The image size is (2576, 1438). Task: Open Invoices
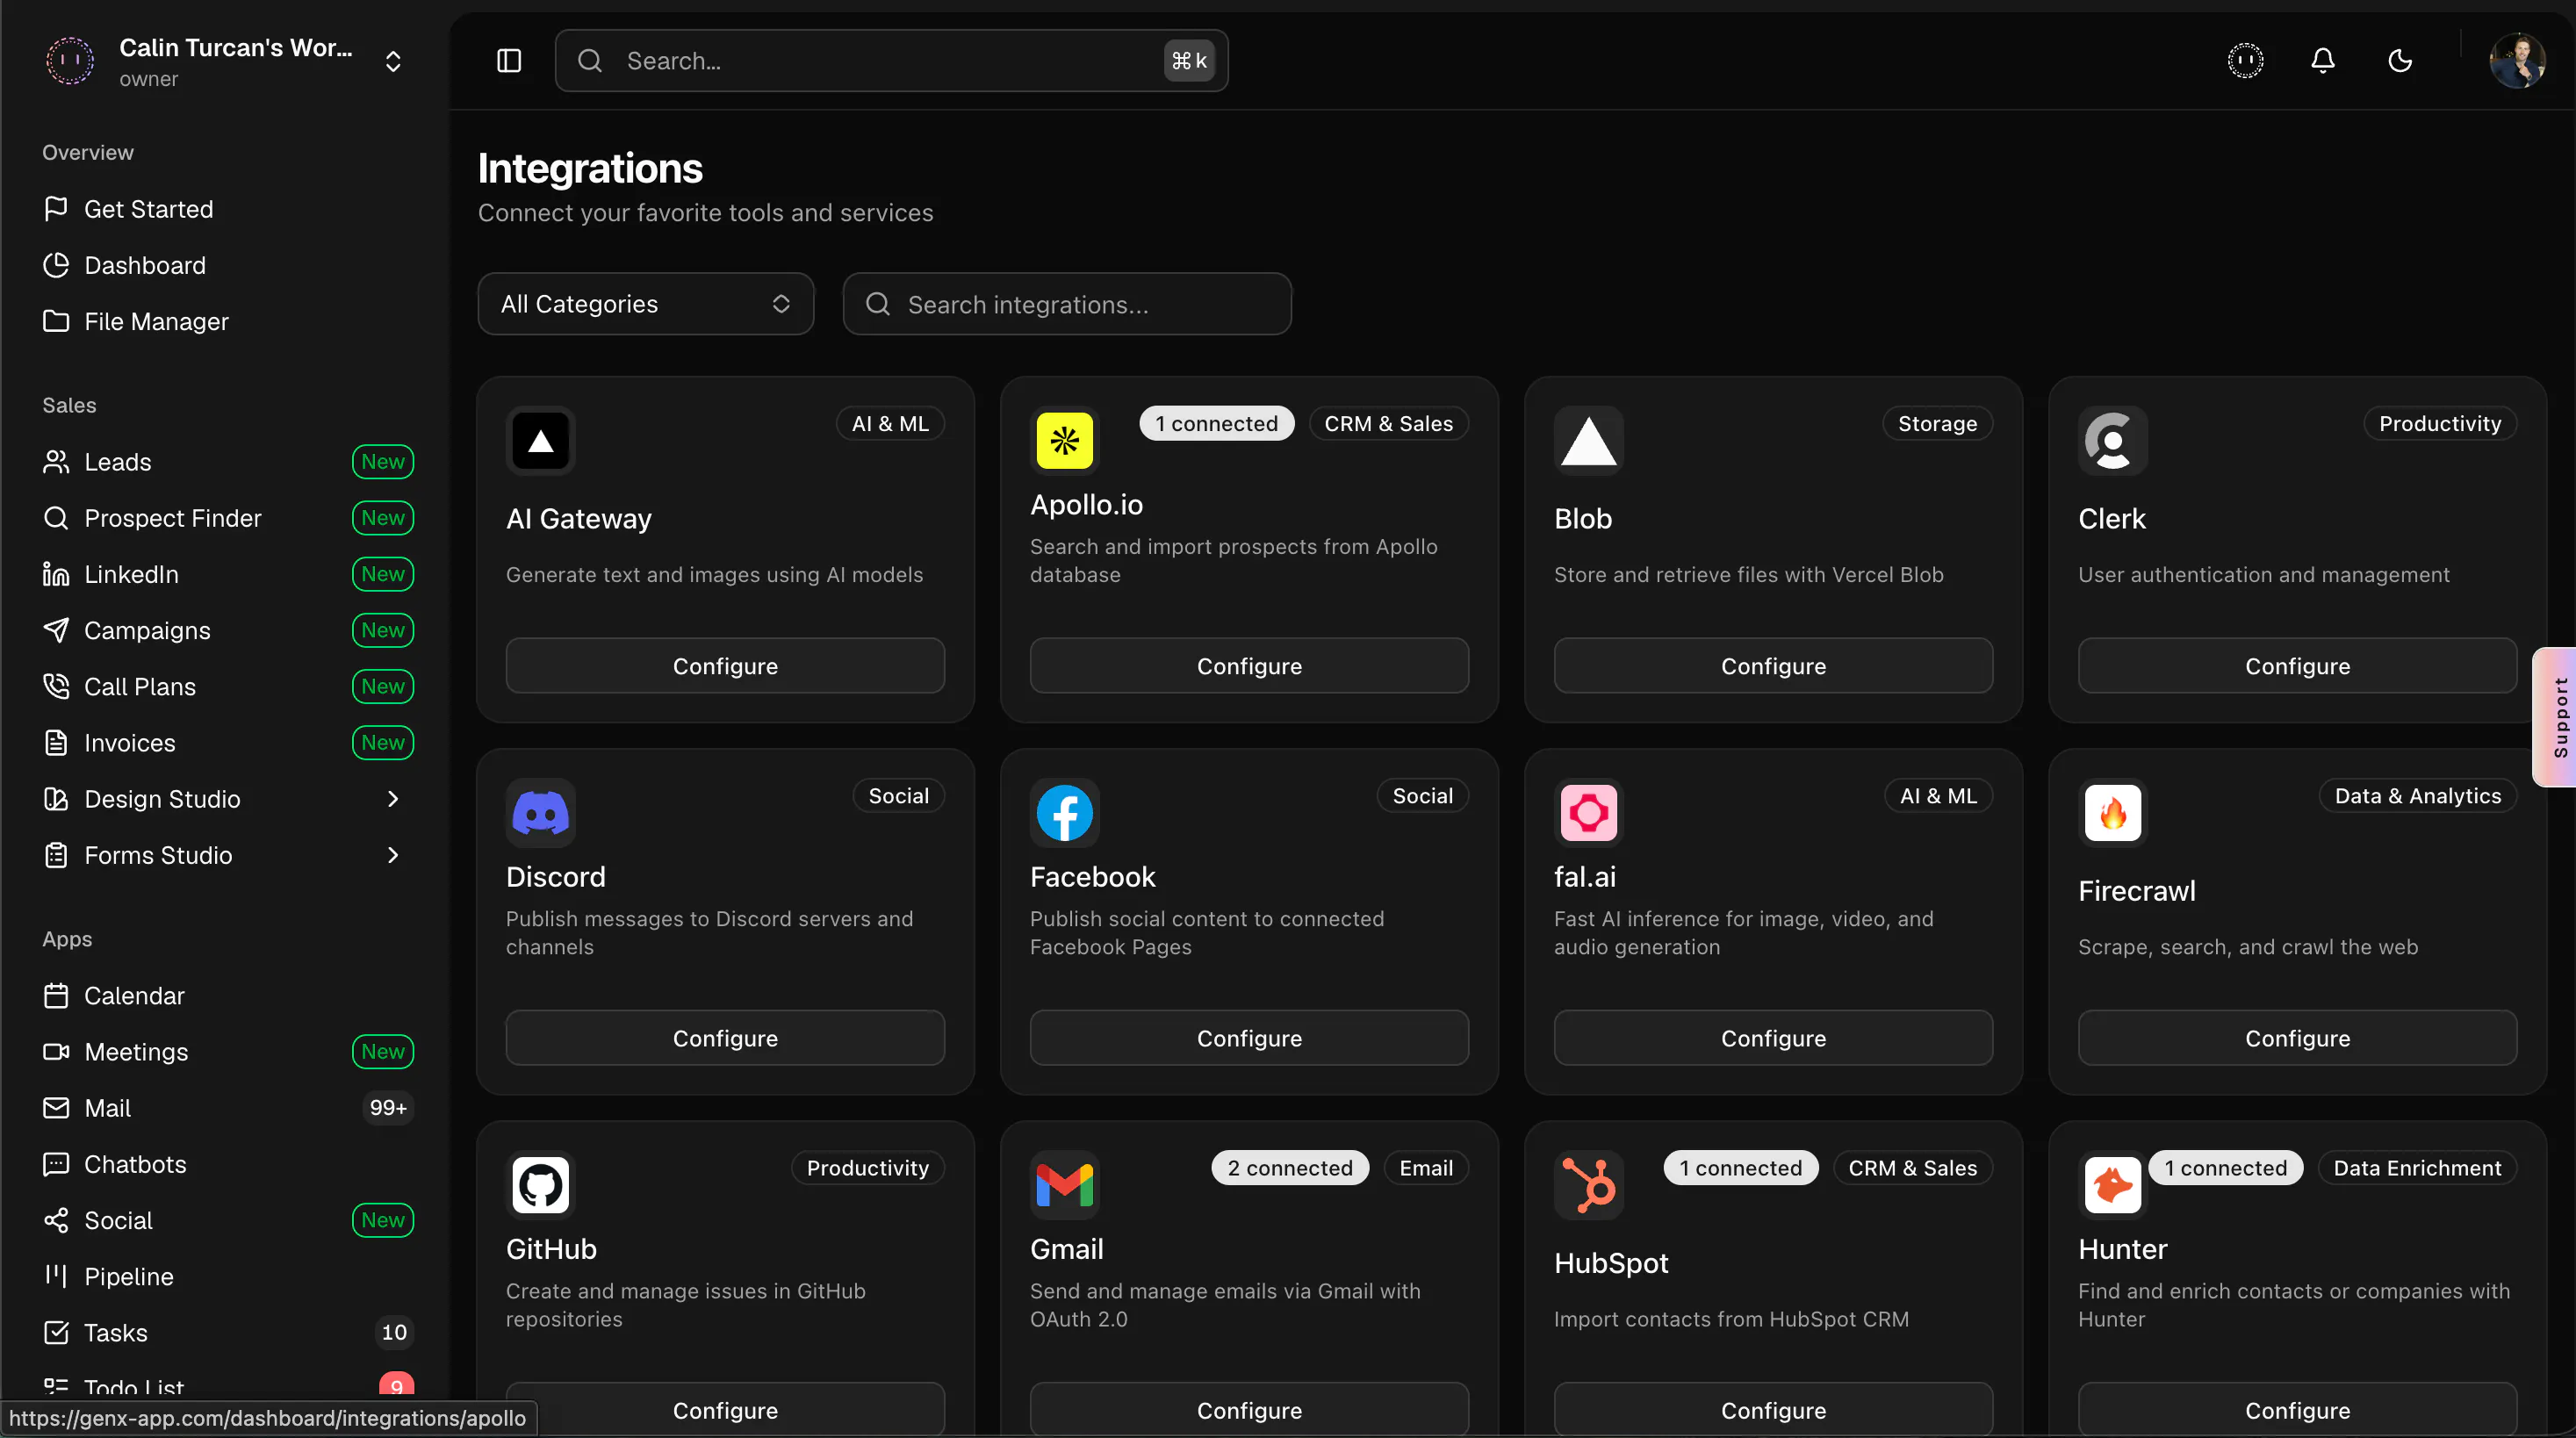tap(228, 742)
